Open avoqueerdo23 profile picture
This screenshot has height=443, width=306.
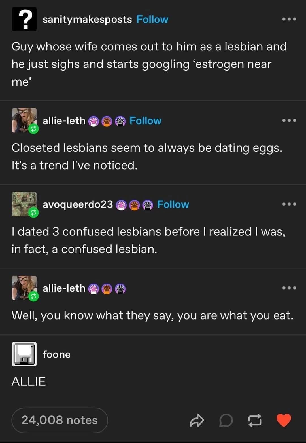[24, 204]
